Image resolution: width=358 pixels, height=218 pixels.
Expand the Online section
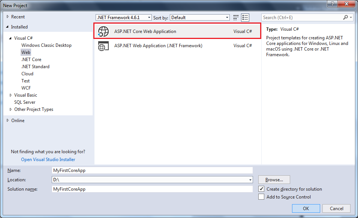[8, 120]
